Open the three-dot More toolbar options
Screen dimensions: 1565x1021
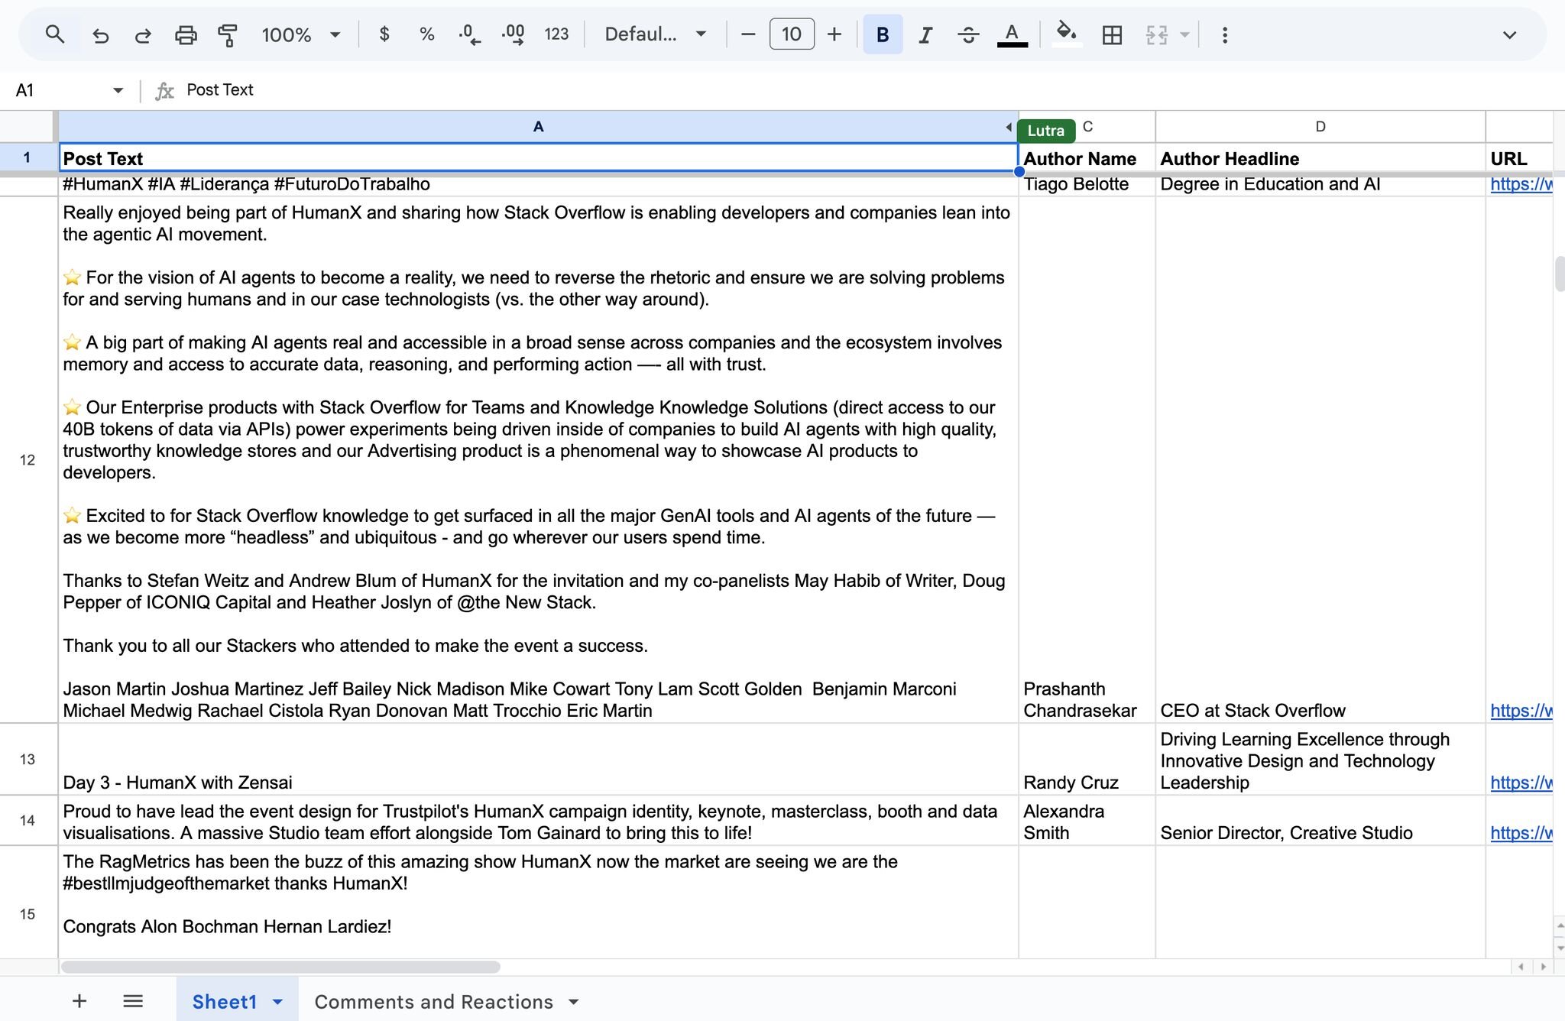coord(1224,35)
